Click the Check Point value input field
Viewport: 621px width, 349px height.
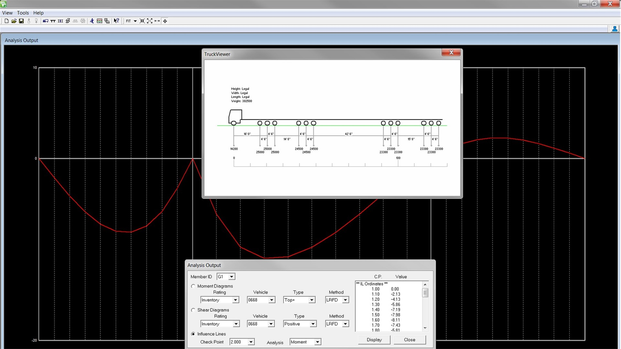pos(238,342)
